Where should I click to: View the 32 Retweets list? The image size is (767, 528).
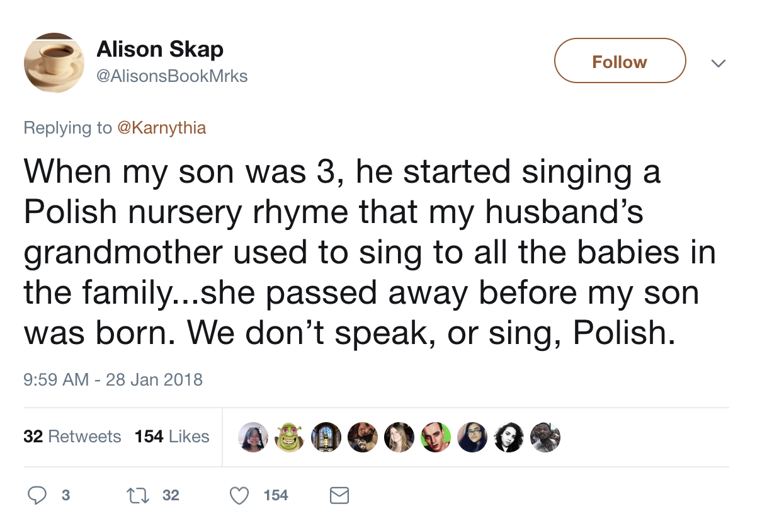[72, 437]
